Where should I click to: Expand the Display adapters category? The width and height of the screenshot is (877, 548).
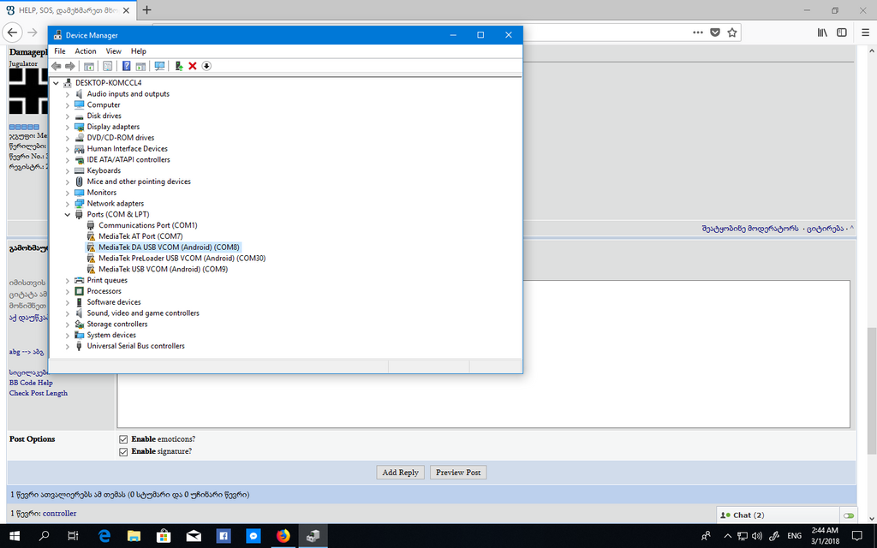[x=68, y=127]
